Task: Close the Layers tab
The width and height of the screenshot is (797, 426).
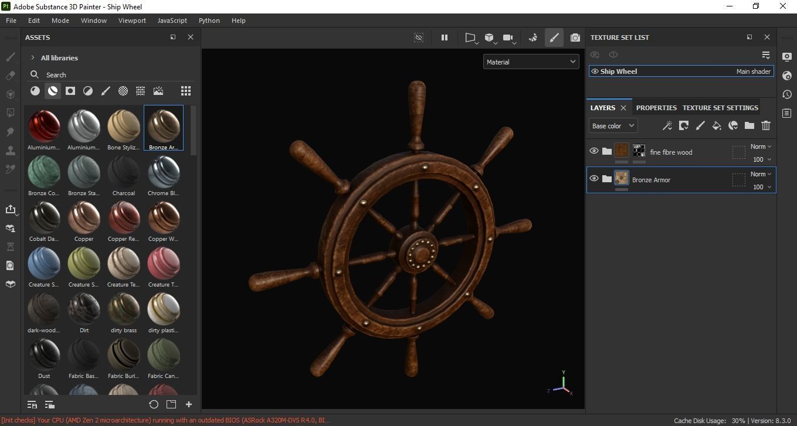Action: pos(623,108)
